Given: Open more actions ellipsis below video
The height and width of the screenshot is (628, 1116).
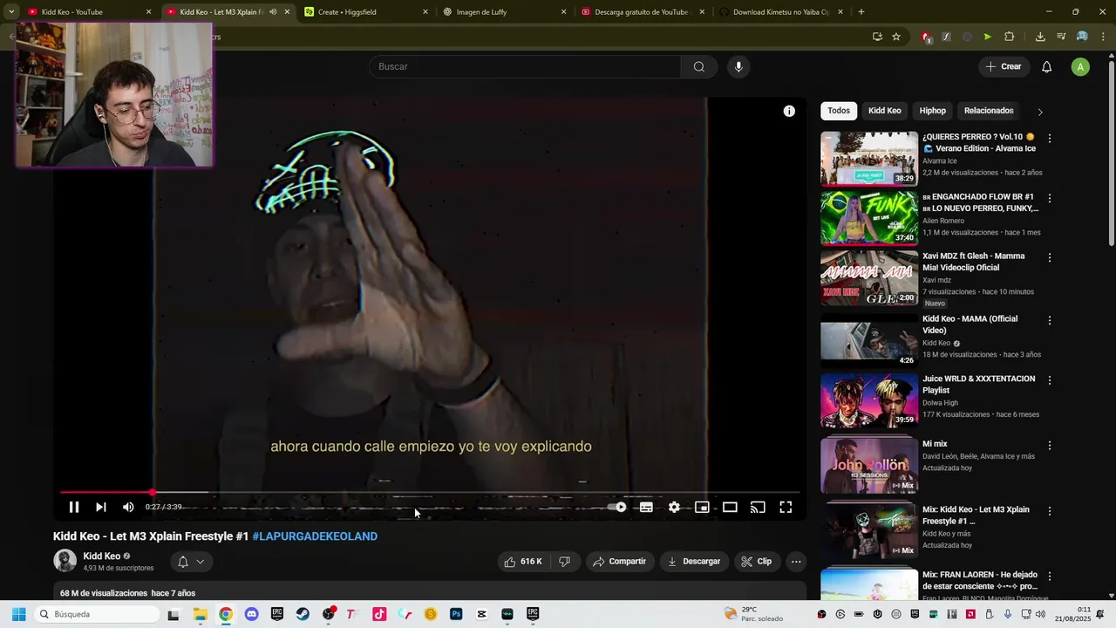Looking at the screenshot, I should click(x=796, y=562).
